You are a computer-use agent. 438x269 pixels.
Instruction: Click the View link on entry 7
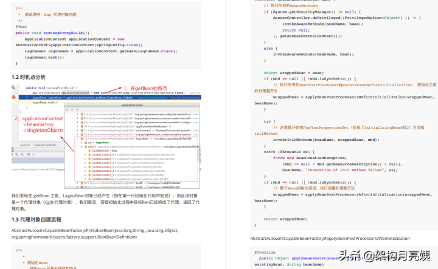pos(196,114)
